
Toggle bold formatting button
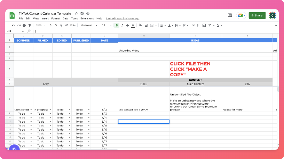[117, 25]
